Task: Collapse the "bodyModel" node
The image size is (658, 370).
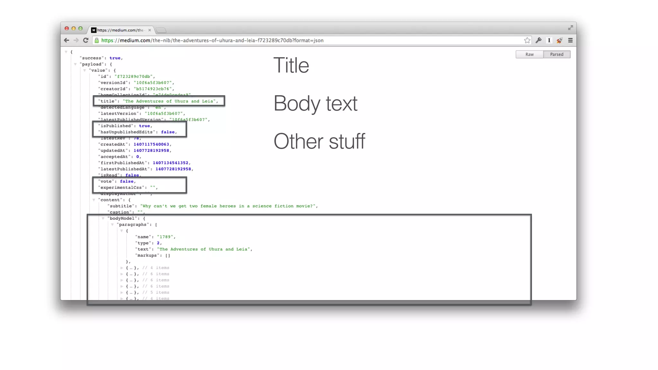Action: click(x=103, y=218)
